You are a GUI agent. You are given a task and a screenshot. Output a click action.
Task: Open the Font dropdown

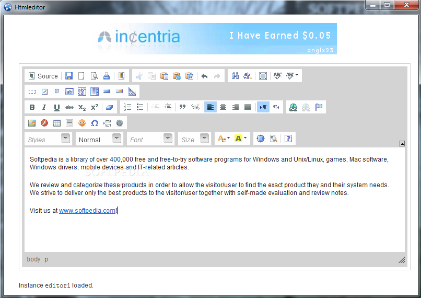(x=150, y=139)
